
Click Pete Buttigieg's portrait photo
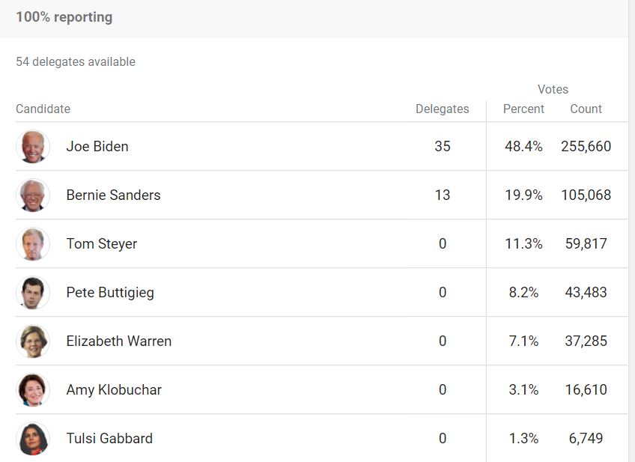[x=33, y=292]
